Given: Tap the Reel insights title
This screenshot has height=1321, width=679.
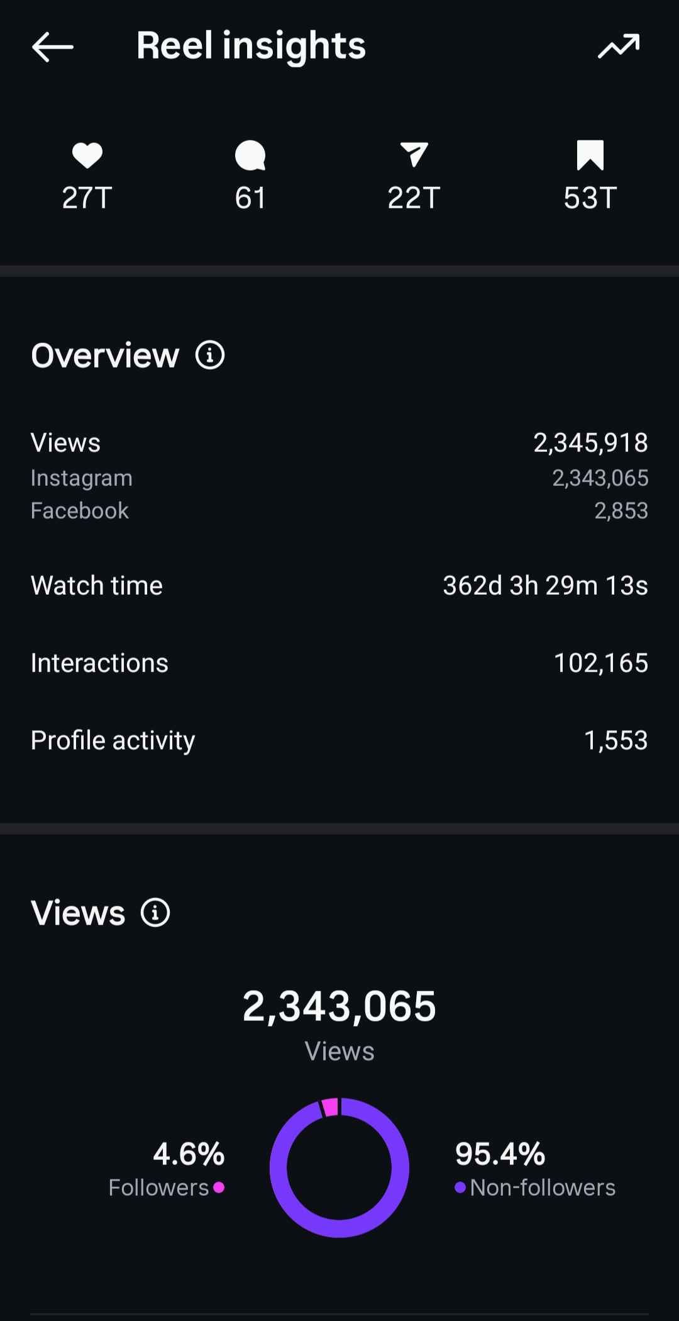Looking at the screenshot, I should tap(251, 46).
